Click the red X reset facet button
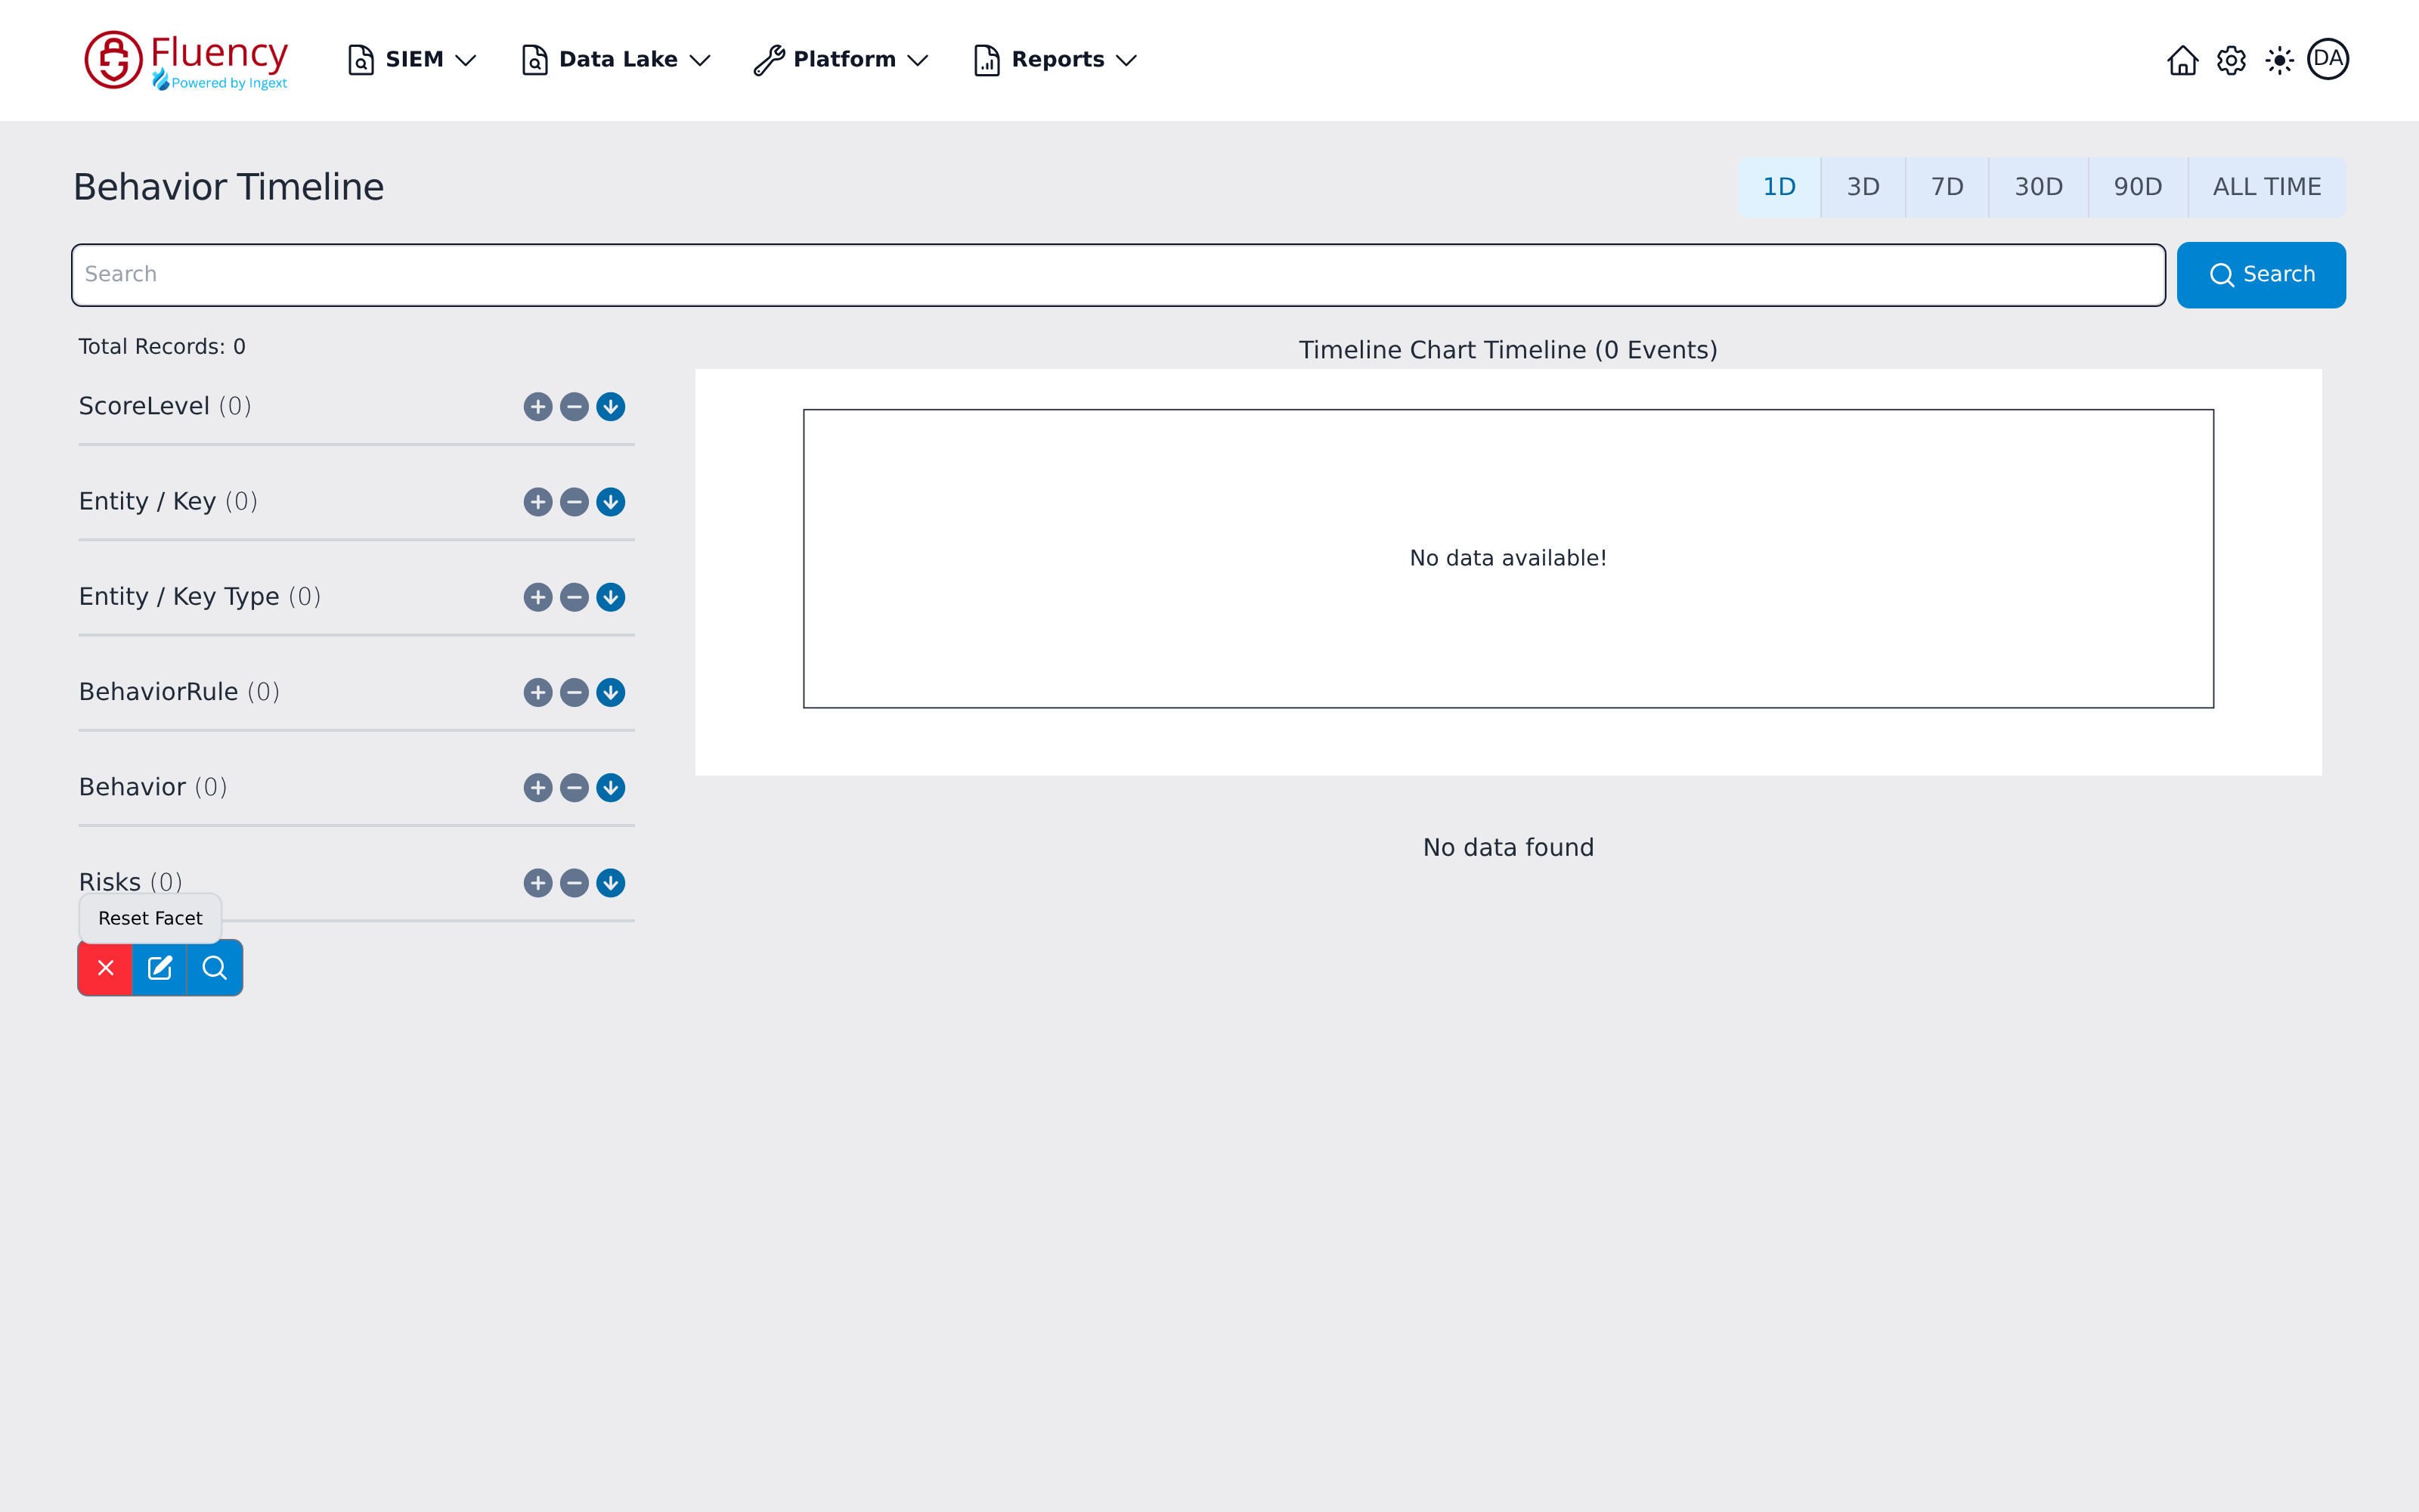 tap(105, 968)
